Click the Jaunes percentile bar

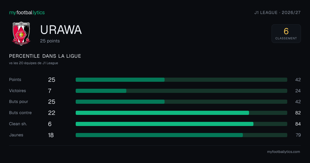pyautogui.click(x=181, y=135)
